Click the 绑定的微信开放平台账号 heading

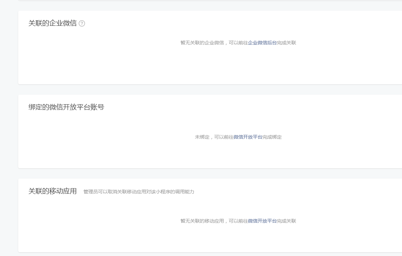pos(66,107)
